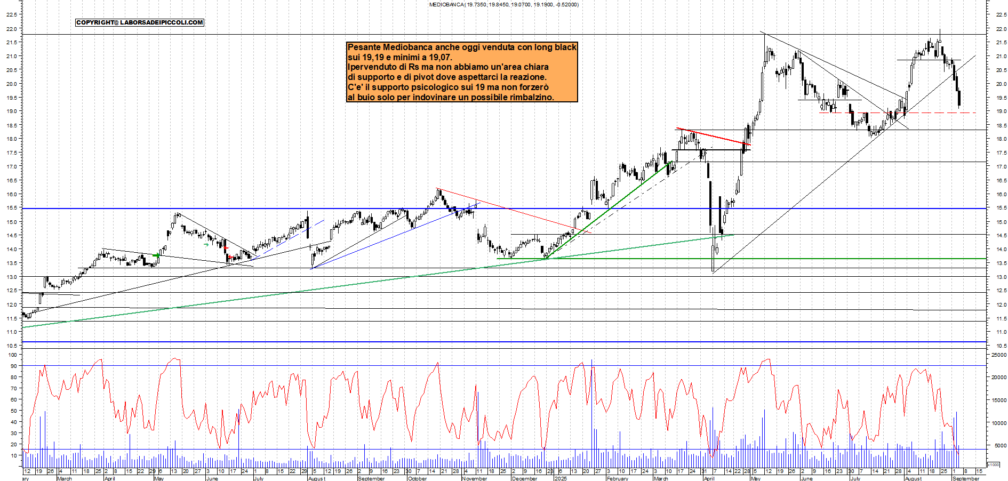
Task: Click 18.0 on the left price axis
Action: pos(11,139)
